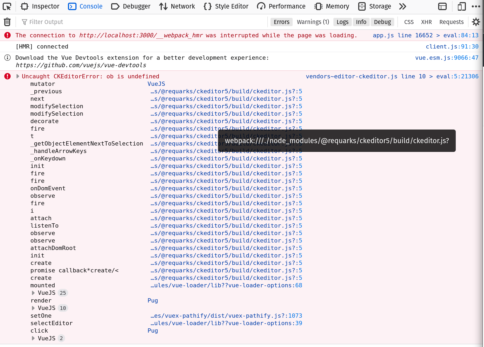Open the vue-devtools GitHub URL

click(81, 65)
